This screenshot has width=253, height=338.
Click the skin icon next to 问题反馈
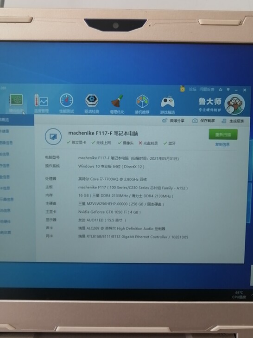(x=221, y=89)
